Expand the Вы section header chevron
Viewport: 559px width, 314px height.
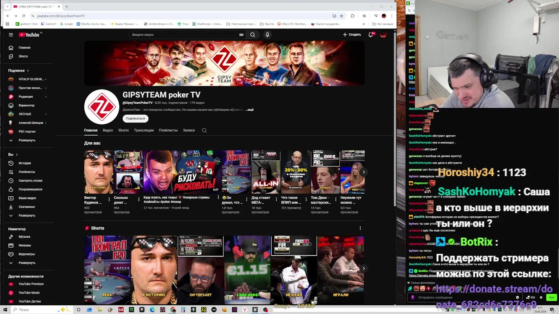[x=17, y=154]
